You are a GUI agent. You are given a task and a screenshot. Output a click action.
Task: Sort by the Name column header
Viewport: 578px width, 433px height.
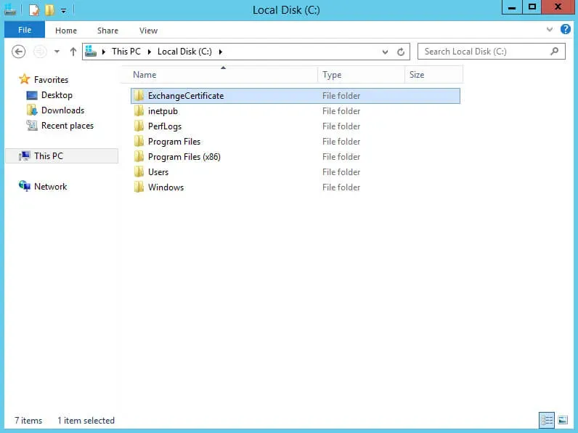click(x=219, y=75)
